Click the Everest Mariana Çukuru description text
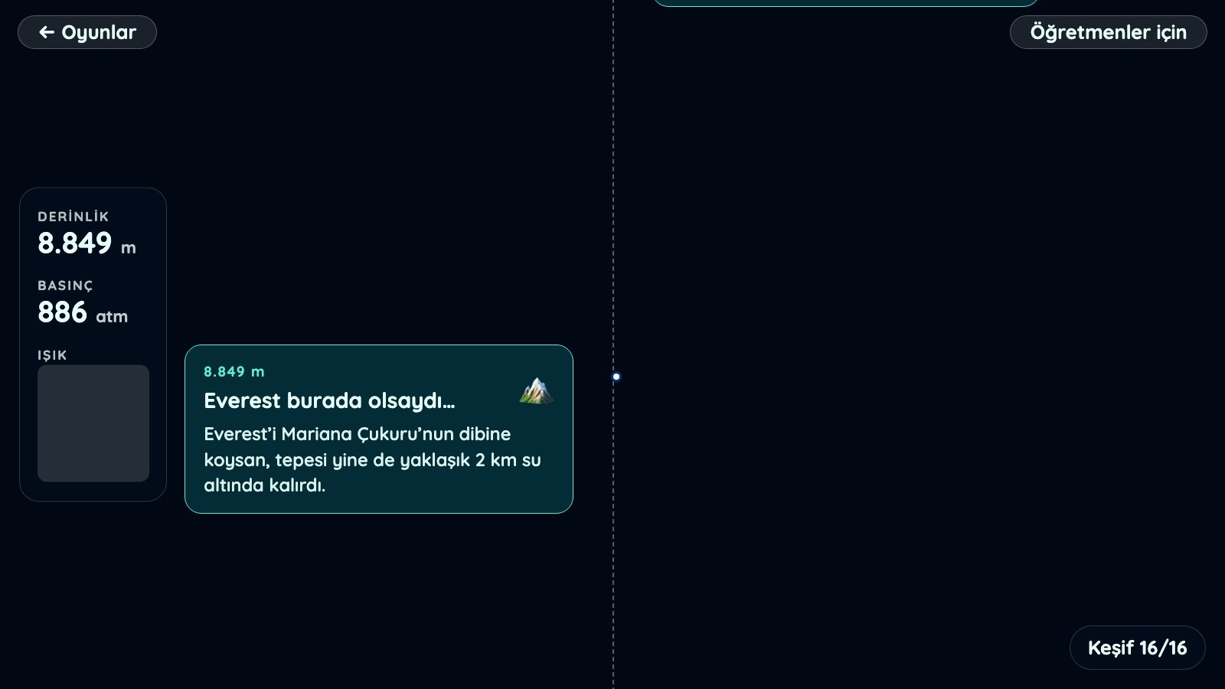Image resolution: width=1225 pixels, height=689 pixels. (373, 459)
